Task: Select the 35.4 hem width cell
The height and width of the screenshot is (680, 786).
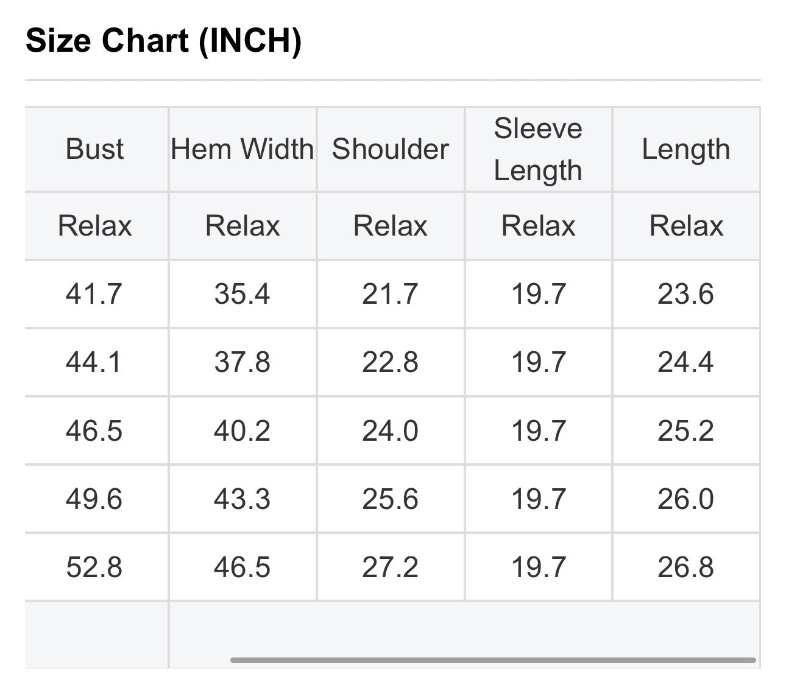Action: (243, 295)
